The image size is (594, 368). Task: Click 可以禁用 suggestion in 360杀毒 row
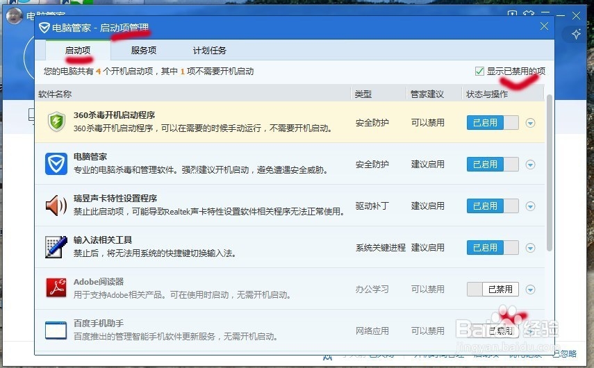click(428, 123)
